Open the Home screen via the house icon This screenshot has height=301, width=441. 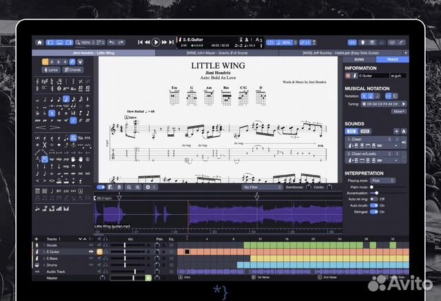(40, 43)
